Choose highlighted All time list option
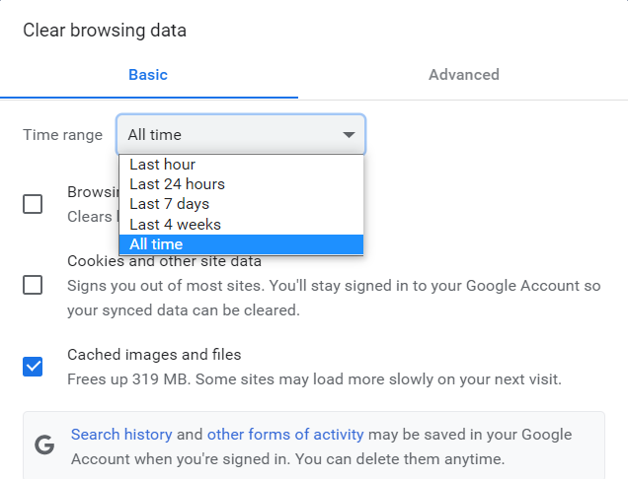 point(156,244)
